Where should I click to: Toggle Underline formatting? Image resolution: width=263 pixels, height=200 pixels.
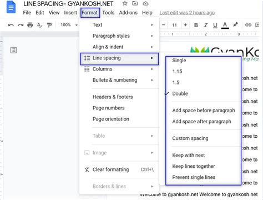click(x=215, y=25)
